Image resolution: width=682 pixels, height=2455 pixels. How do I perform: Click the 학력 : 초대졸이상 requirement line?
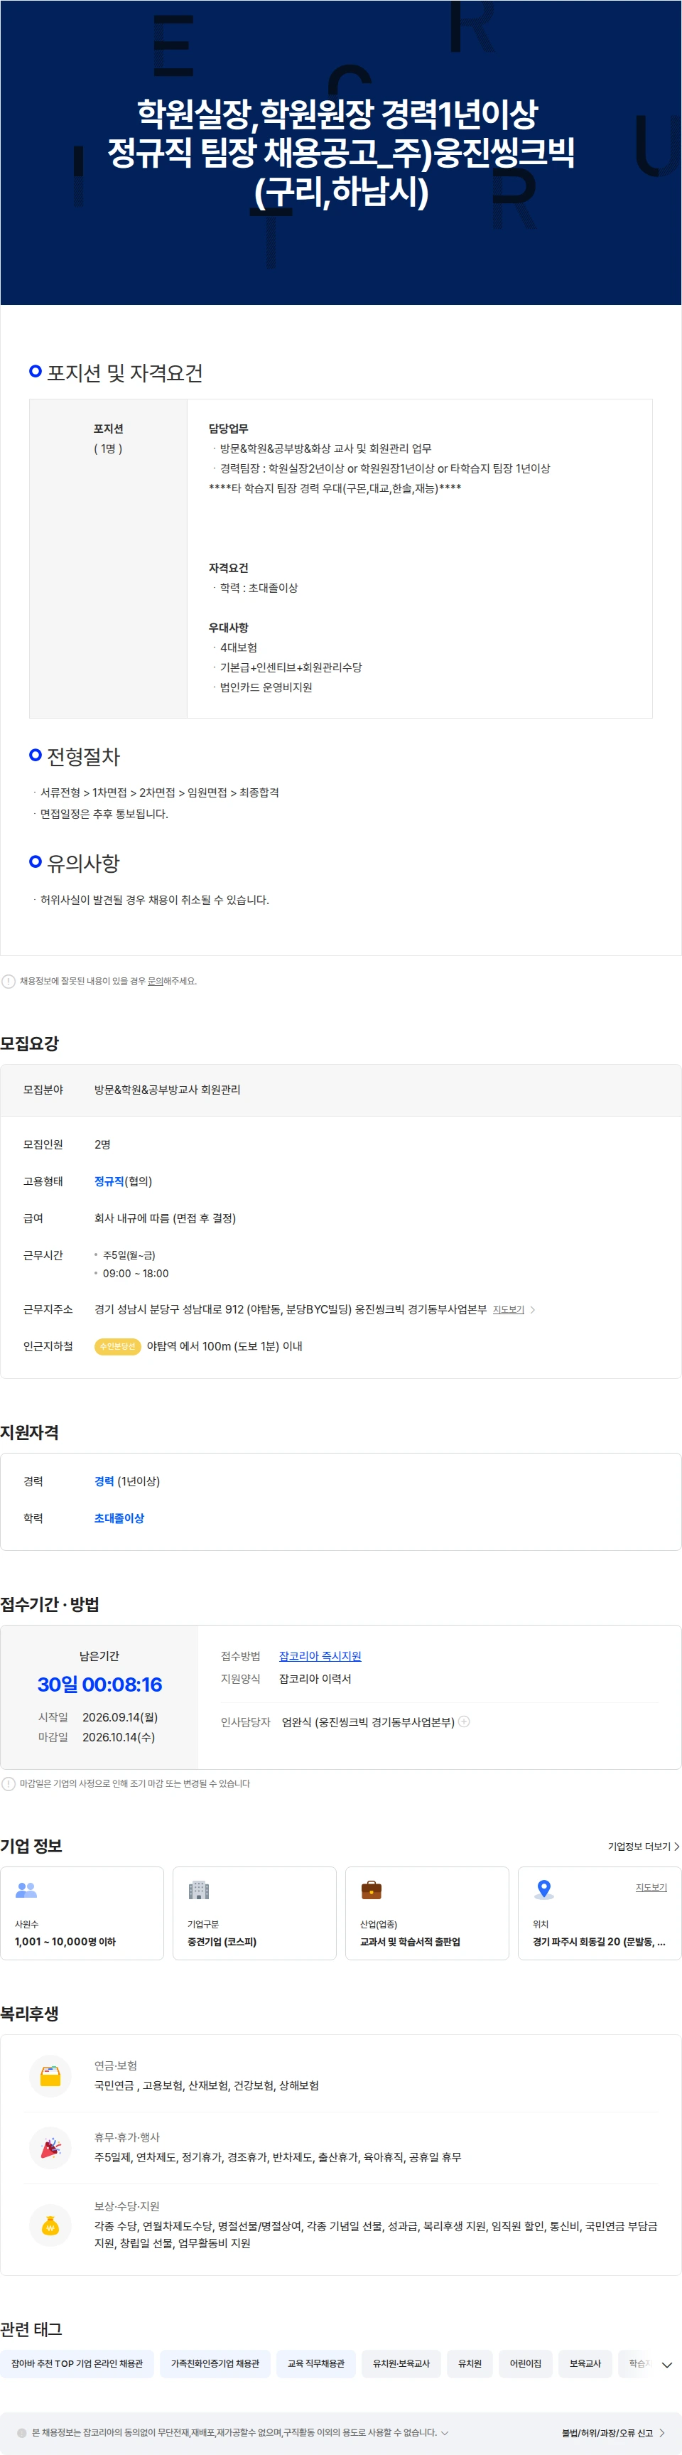tap(259, 588)
